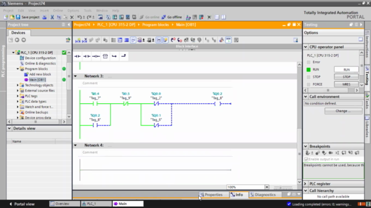Click the Redo arrow icon

(x=89, y=17)
